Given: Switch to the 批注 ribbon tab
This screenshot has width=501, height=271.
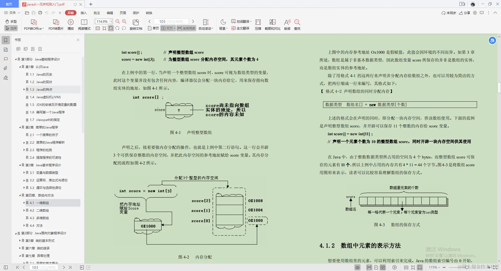Looking at the screenshot, I should [x=97, y=13].
